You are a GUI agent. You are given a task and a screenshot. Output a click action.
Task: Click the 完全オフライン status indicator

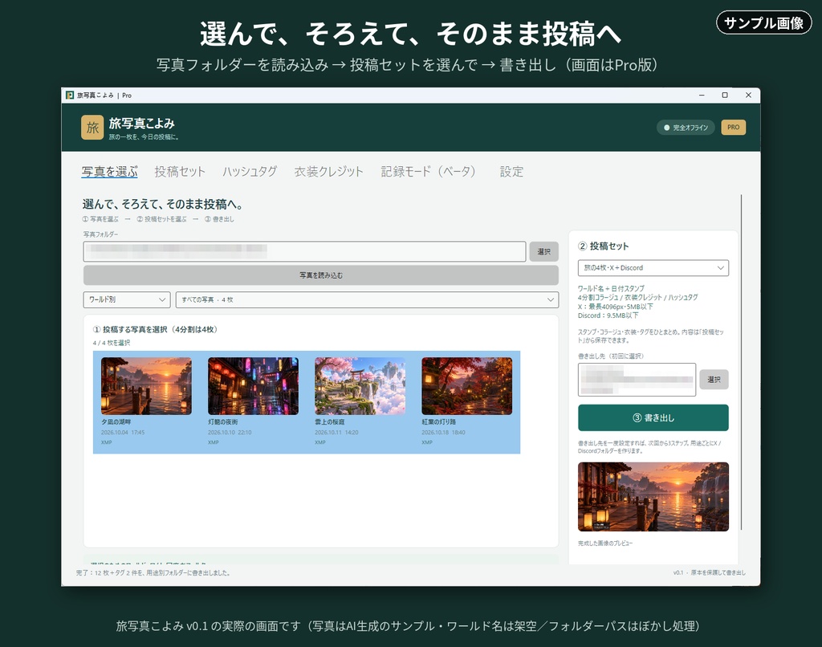[686, 128]
